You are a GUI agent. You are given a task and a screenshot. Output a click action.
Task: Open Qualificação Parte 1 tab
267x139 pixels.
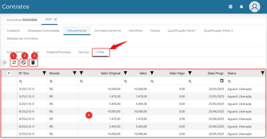[x=182, y=31]
